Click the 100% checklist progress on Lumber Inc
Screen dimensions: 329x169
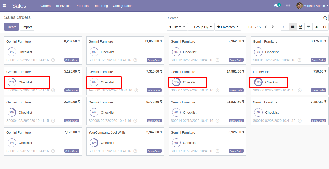[258, 82]
